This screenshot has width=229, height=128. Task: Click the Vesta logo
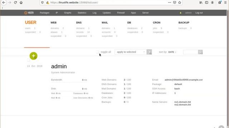click(x=29, y=13)
